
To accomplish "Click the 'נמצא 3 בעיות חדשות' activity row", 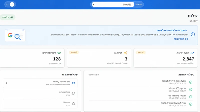I will [x=140, y=97].
